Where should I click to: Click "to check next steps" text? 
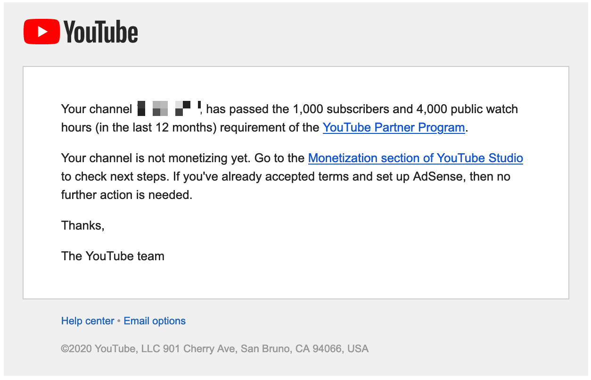point(110,176)
